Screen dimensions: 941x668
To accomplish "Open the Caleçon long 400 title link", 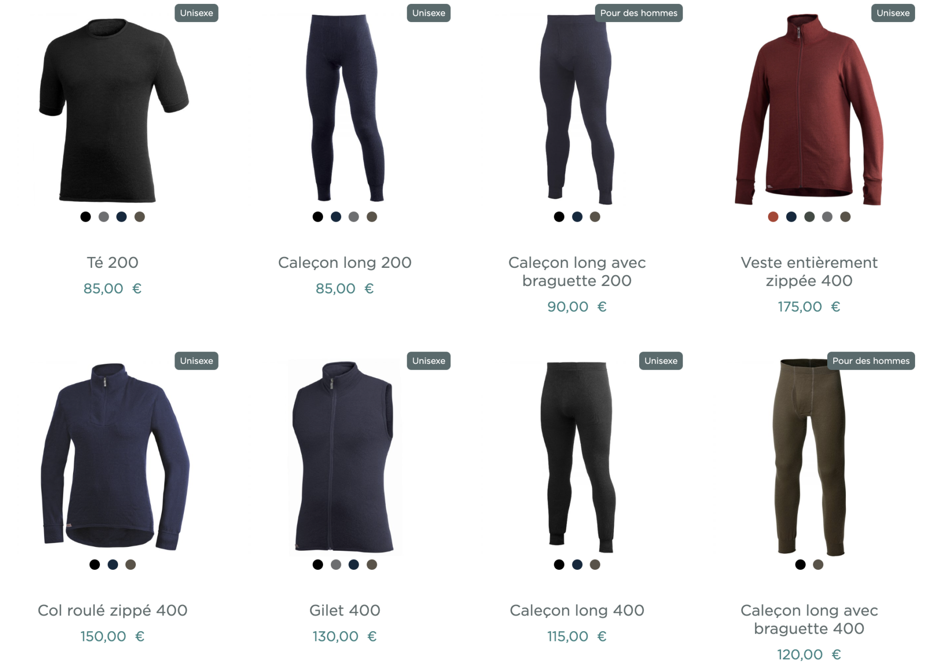I will coord(577,610).
